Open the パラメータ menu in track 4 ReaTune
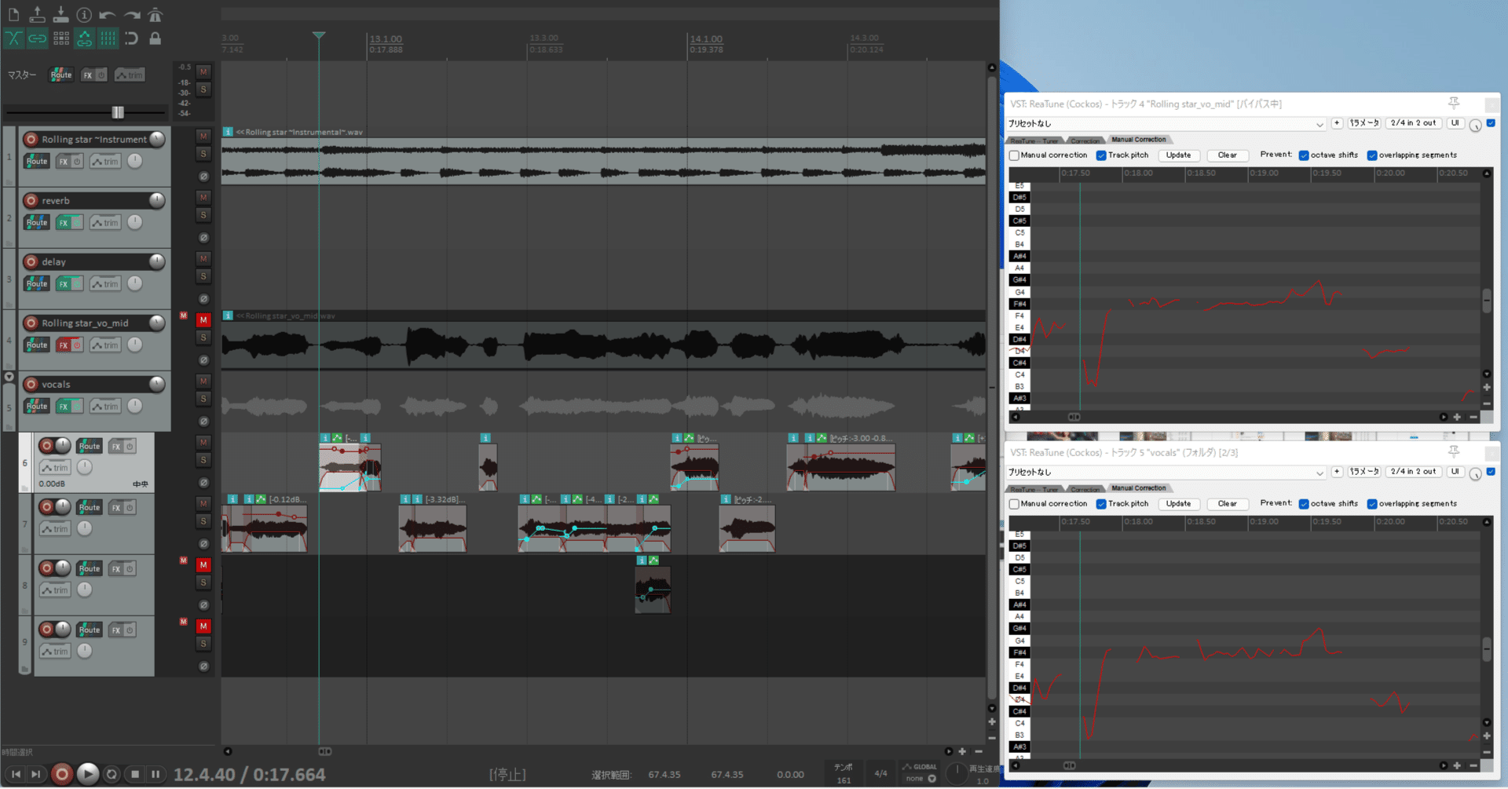Screen dimensions: 1508x789 coord(1364,123)
